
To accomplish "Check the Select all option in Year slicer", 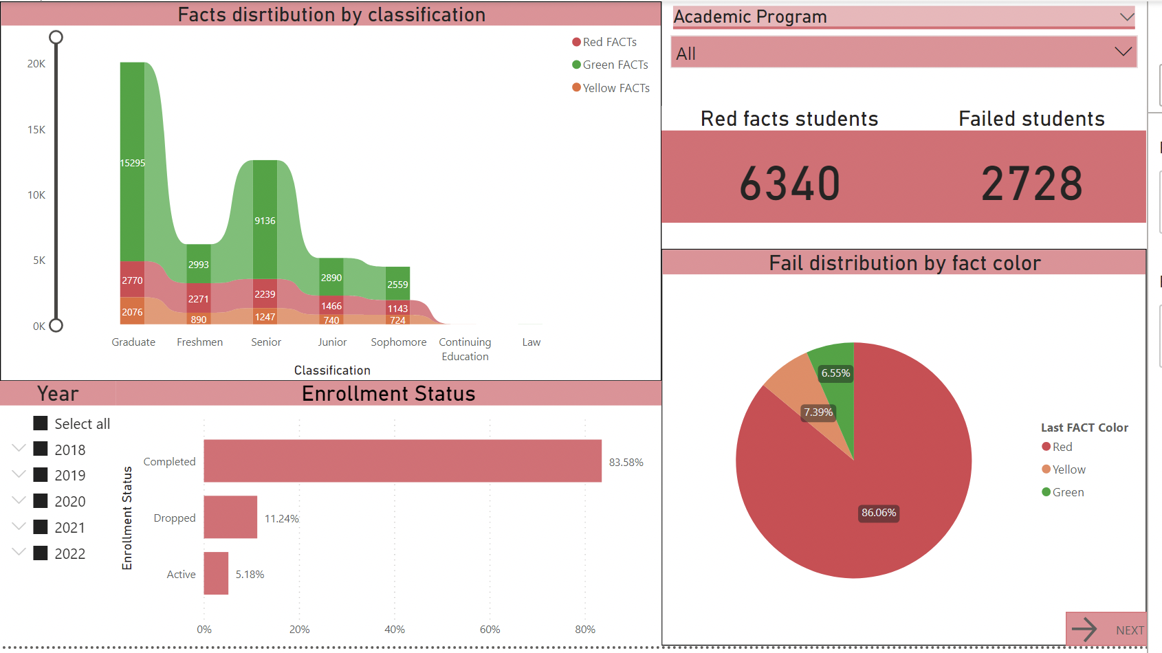I will (x=40, y=423).
